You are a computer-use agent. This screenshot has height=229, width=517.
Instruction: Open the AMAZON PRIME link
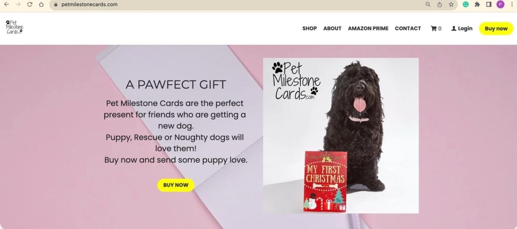pos(368,28)
